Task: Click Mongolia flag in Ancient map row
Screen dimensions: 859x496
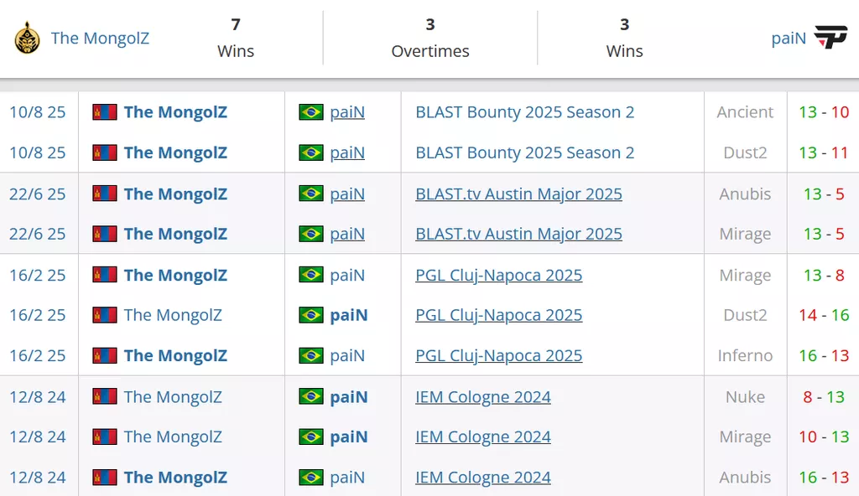Action: point(105,112)
